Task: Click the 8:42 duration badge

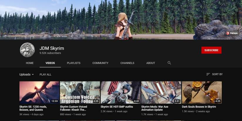Action: (x=137, y=101)
